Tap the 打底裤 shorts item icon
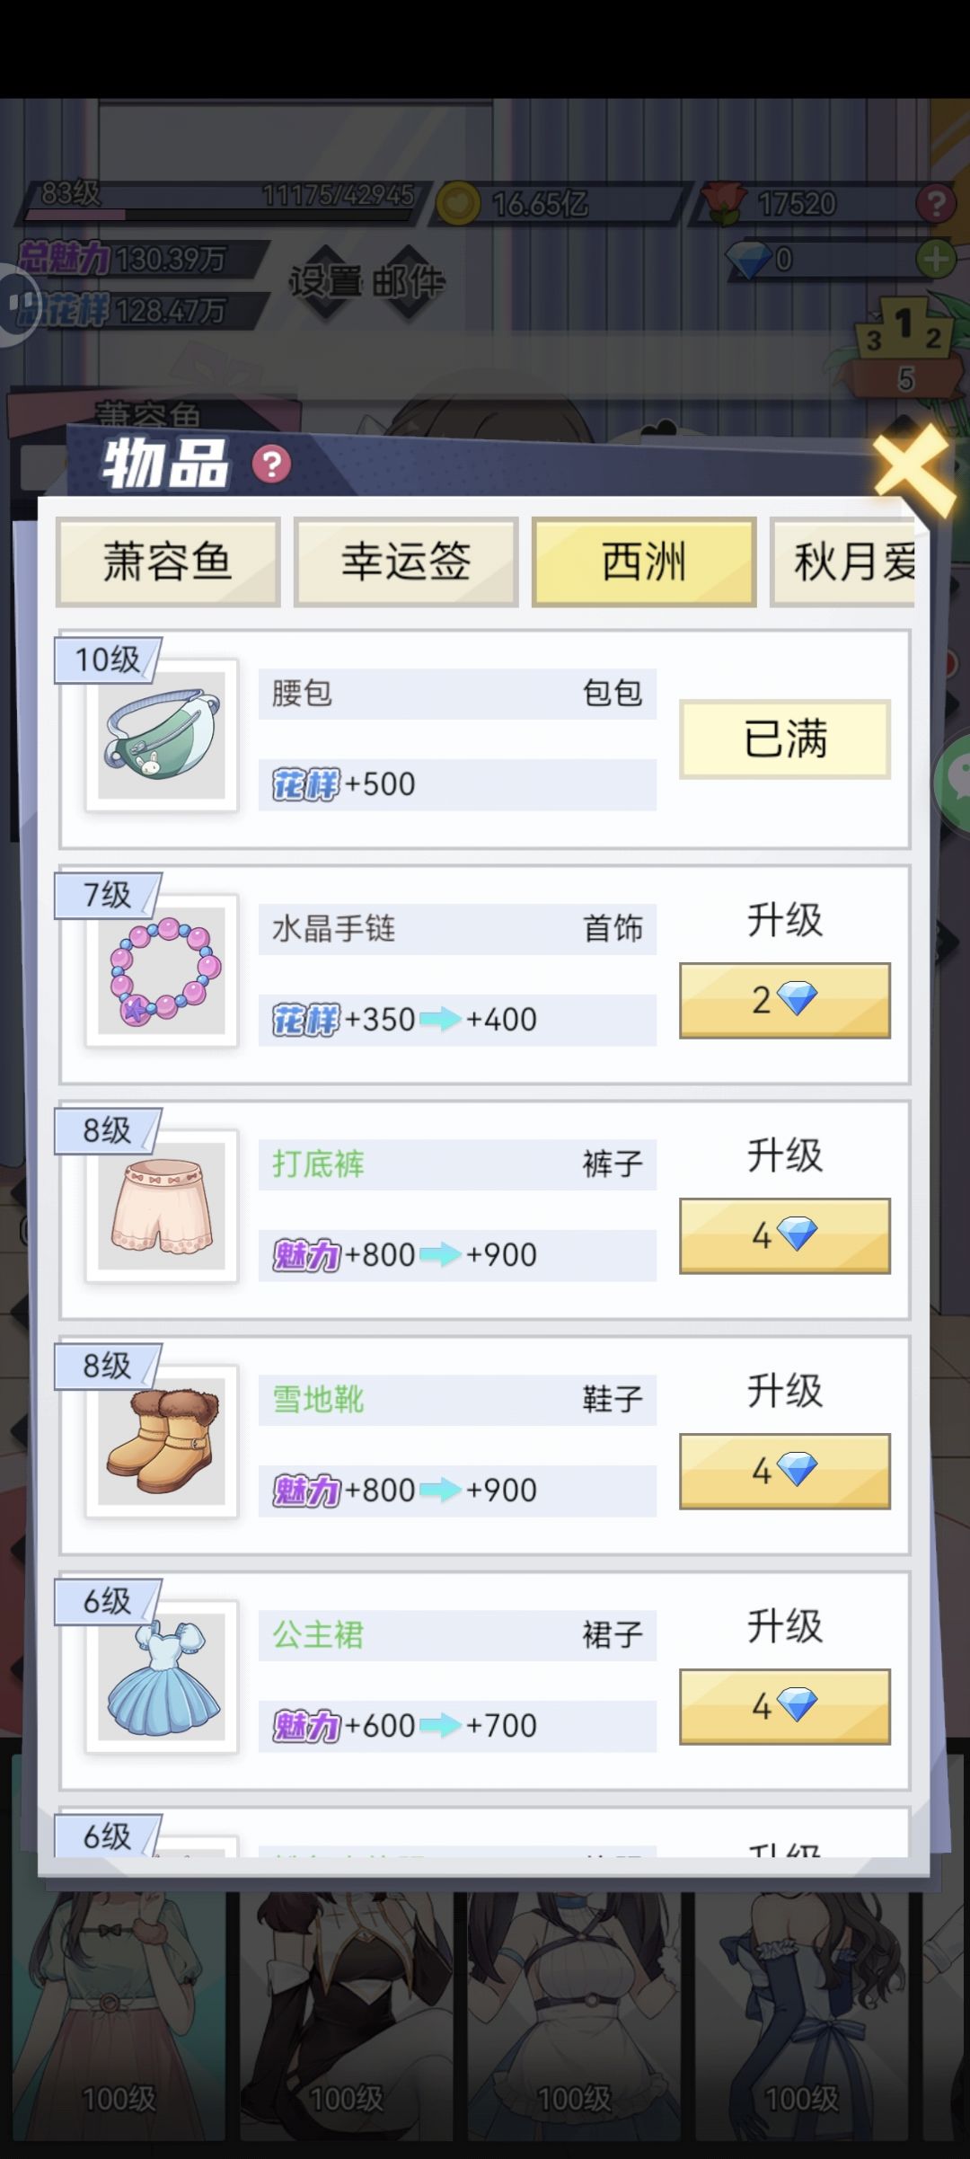Screen dimensions: 970x2159 tap(162, 1206)
